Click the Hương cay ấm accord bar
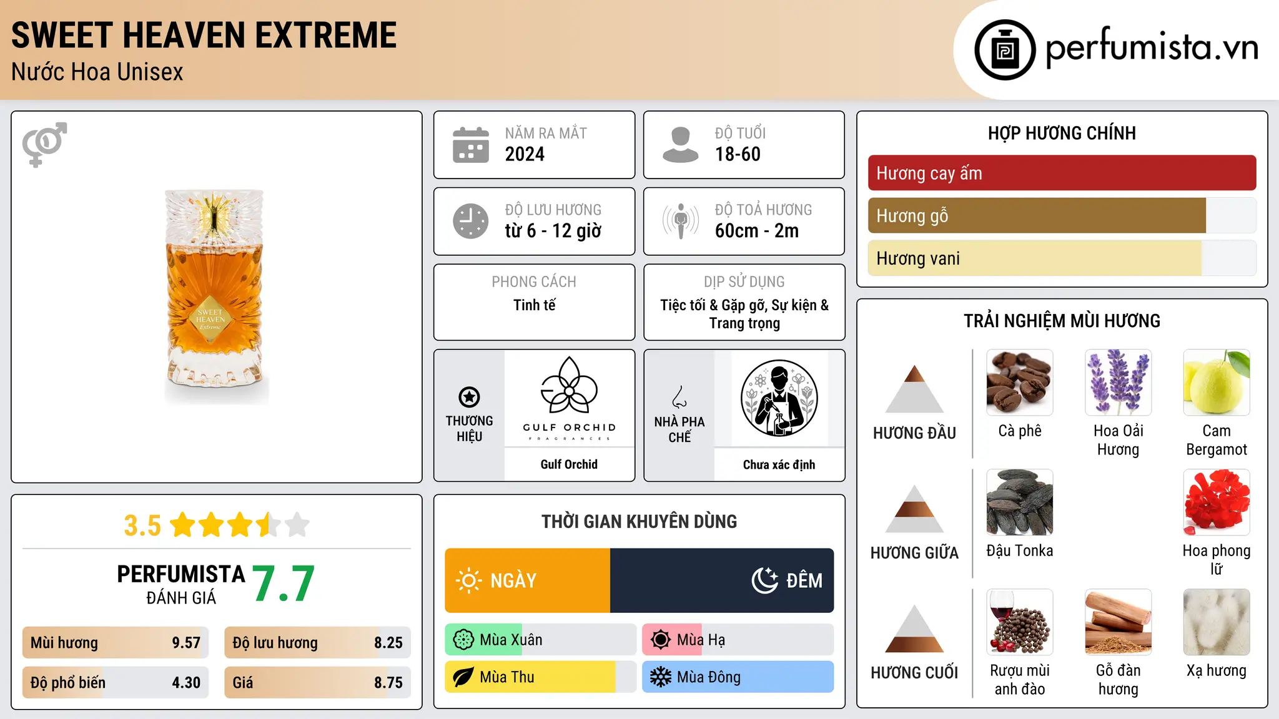Image resolution: width=1279 pixels, height=719 pixels. [1062, 173]
